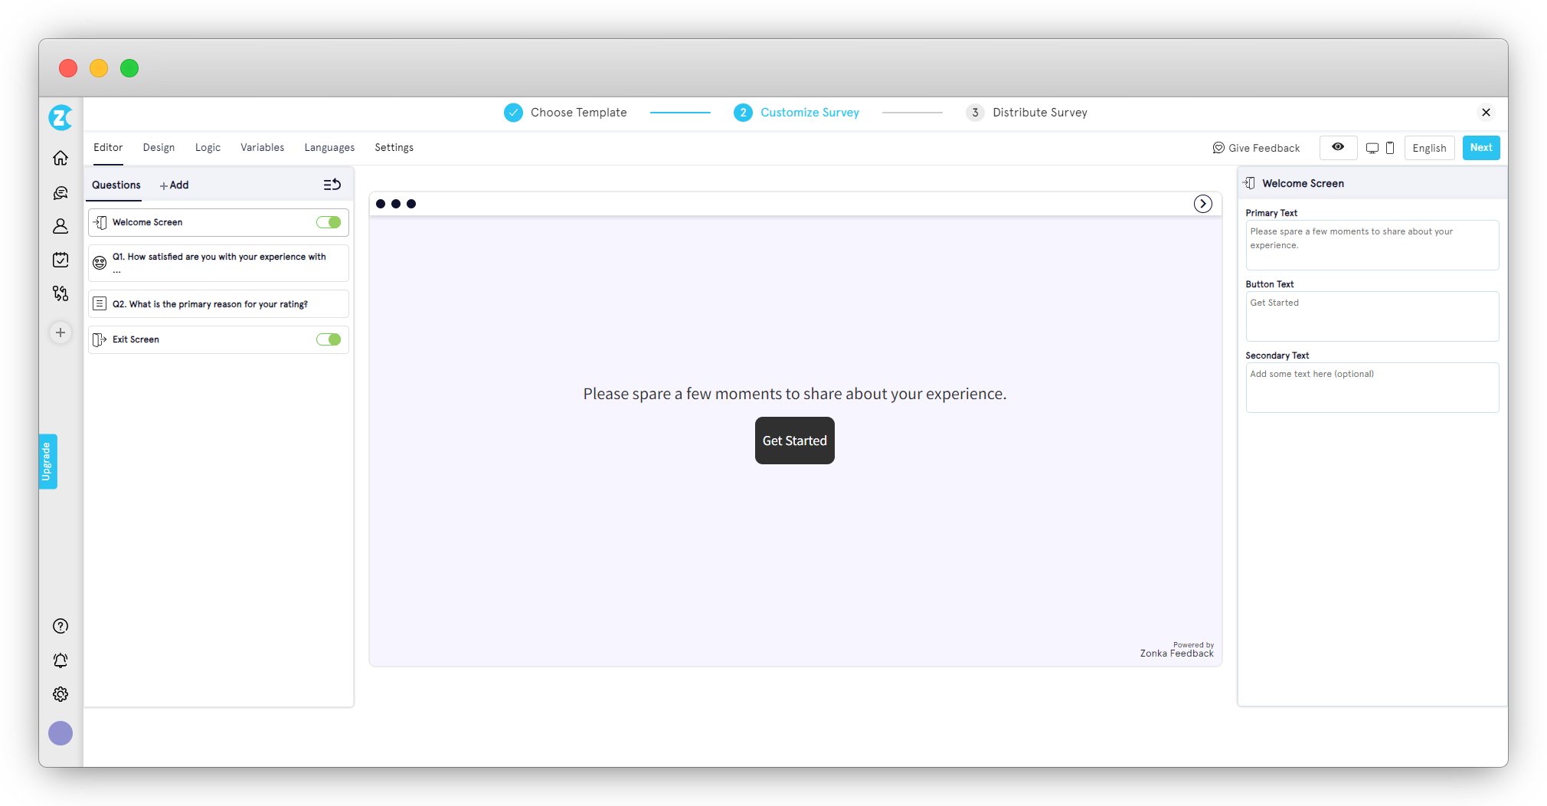Screen dimensions: 1547x806
Task: Open the Home icon in the sidebar
Action: pos(61,157)
